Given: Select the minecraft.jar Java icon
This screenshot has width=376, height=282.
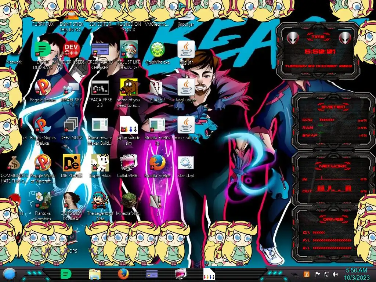Looking at the screenshot, I should point(186,126).
